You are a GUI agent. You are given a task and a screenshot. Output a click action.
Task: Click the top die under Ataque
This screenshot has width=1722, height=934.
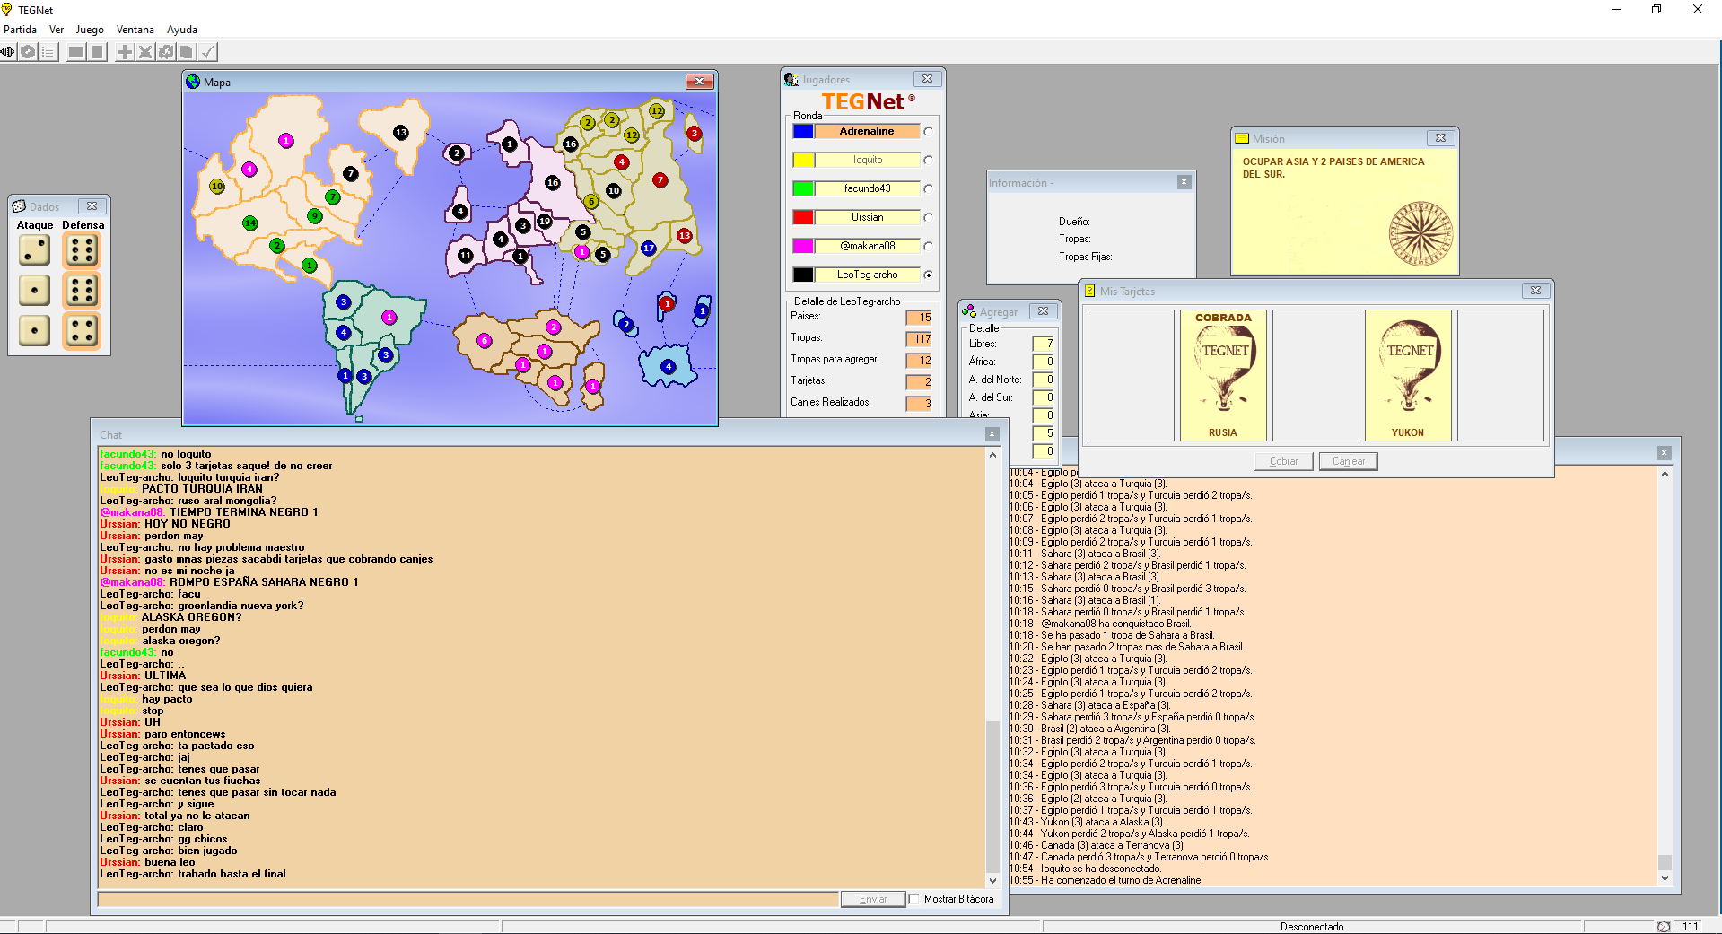pos(34,250)
